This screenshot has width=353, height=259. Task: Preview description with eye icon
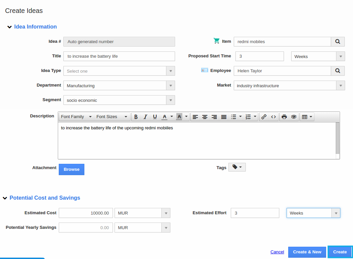click(x=294, y=117)
